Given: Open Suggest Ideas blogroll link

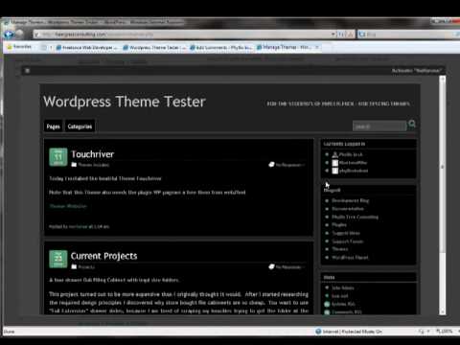Looking at the screenshot, I should pos(346,233).
